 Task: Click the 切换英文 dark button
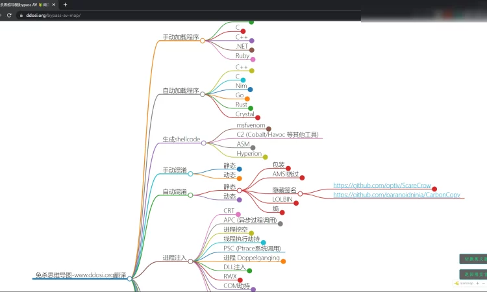pyautogui.click(x=473, y=259)
